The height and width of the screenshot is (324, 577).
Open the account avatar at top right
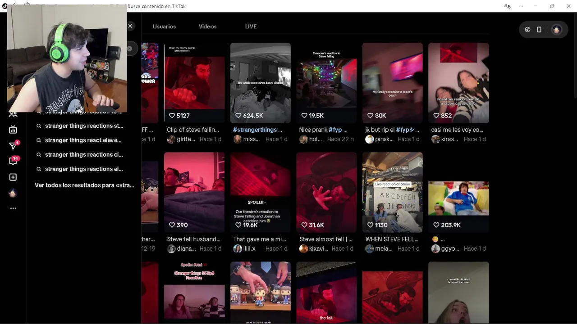point(556,30)
